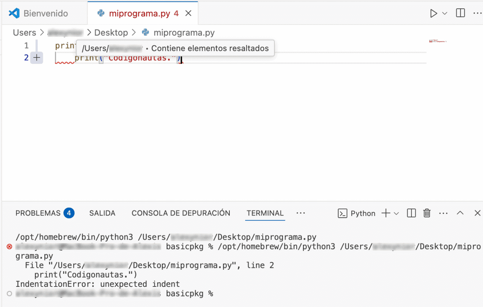Open the terminal more actions ellipsis menu
Screen dimensions: 483x307
coord(443,213)
